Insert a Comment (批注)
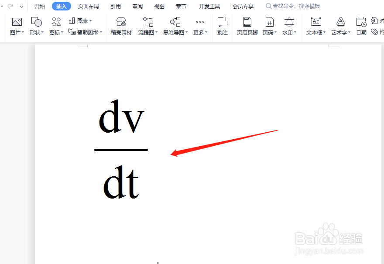Viewport: 384px width, 264px height. coord(223,27)
